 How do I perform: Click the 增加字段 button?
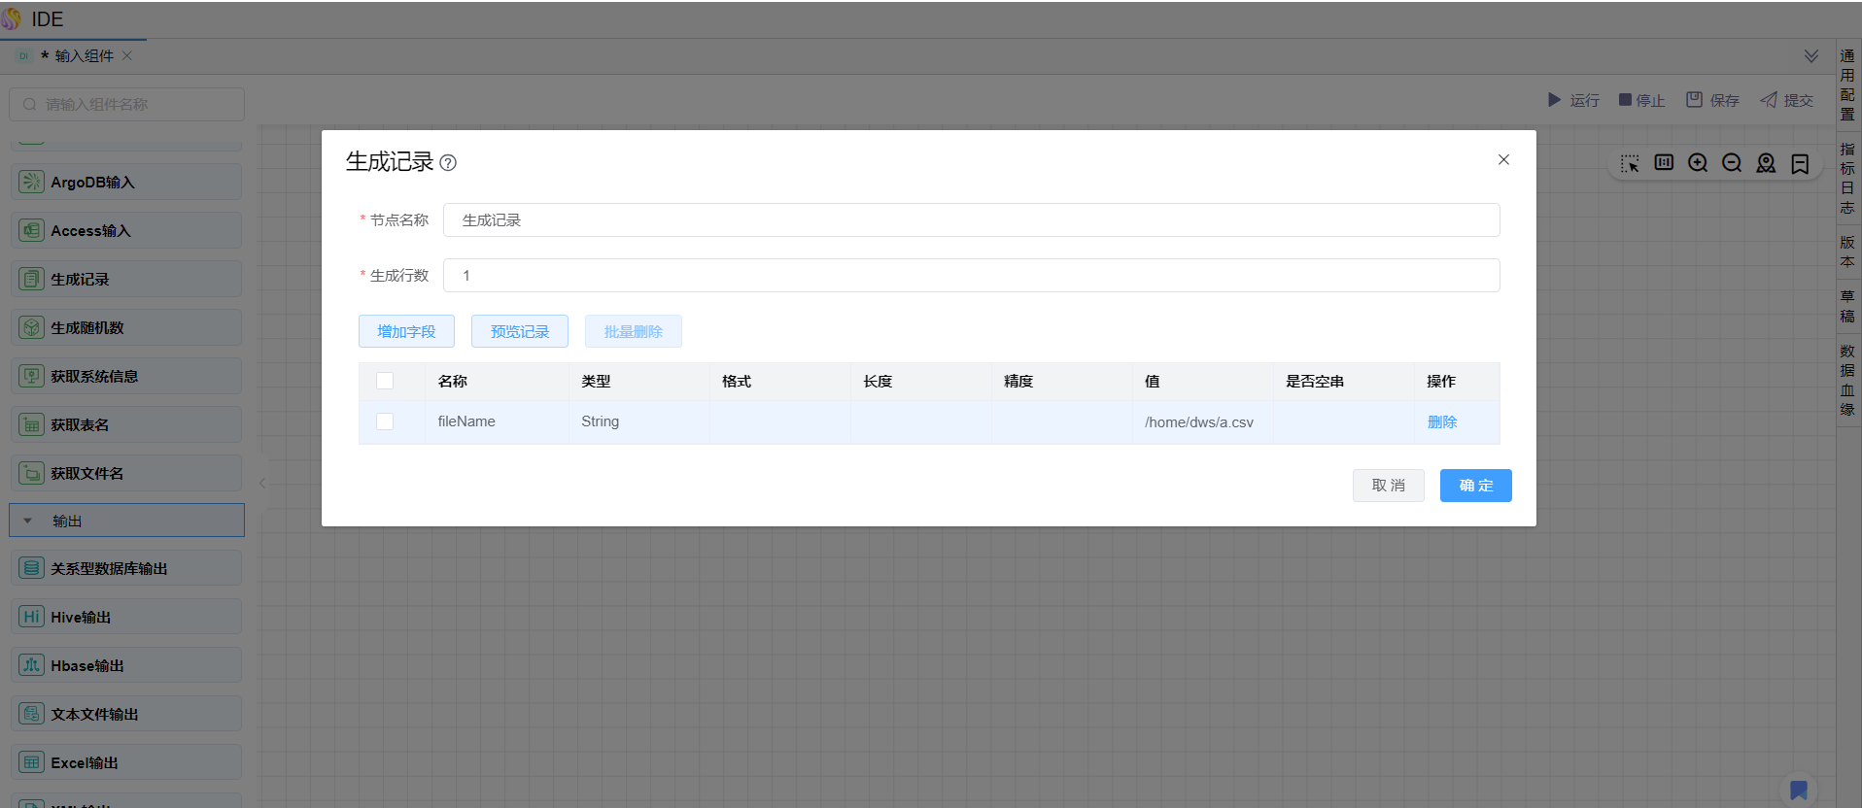406,331
